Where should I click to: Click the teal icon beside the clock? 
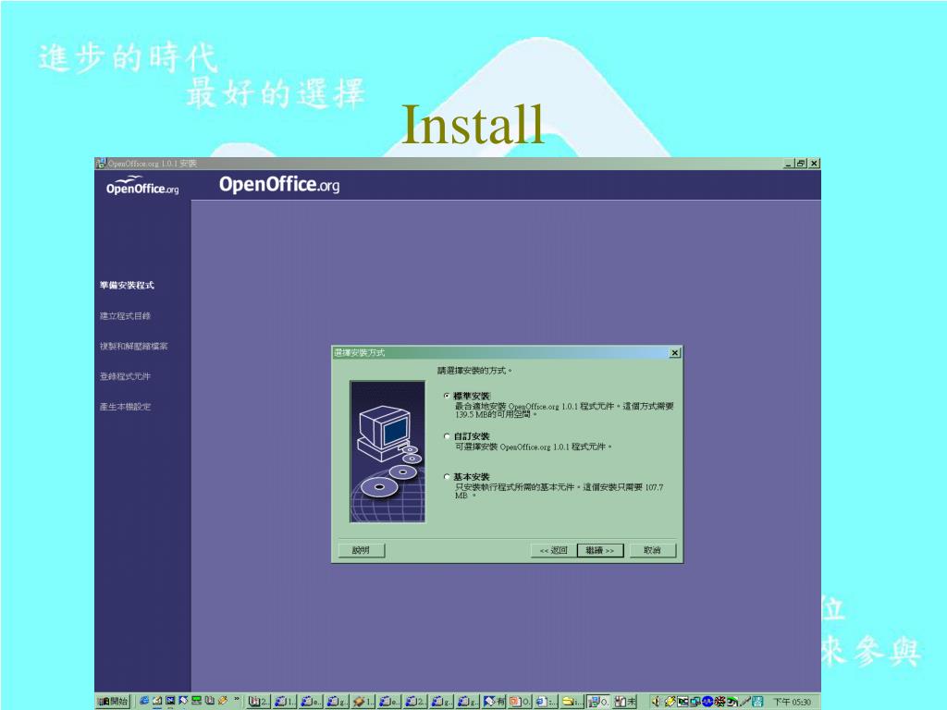click(758, 702)
